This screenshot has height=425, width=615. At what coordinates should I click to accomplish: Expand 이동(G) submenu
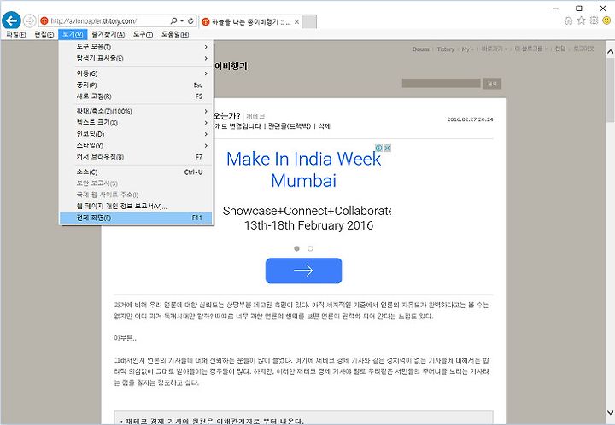136,73
